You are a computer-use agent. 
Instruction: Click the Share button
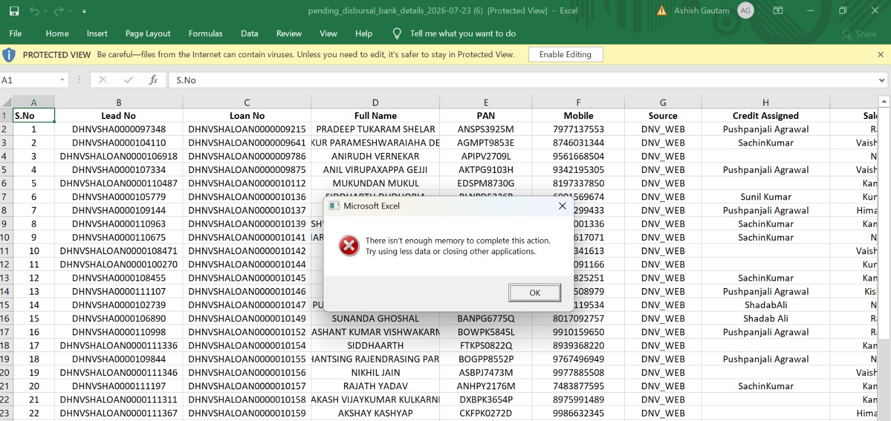coord(860,34)
